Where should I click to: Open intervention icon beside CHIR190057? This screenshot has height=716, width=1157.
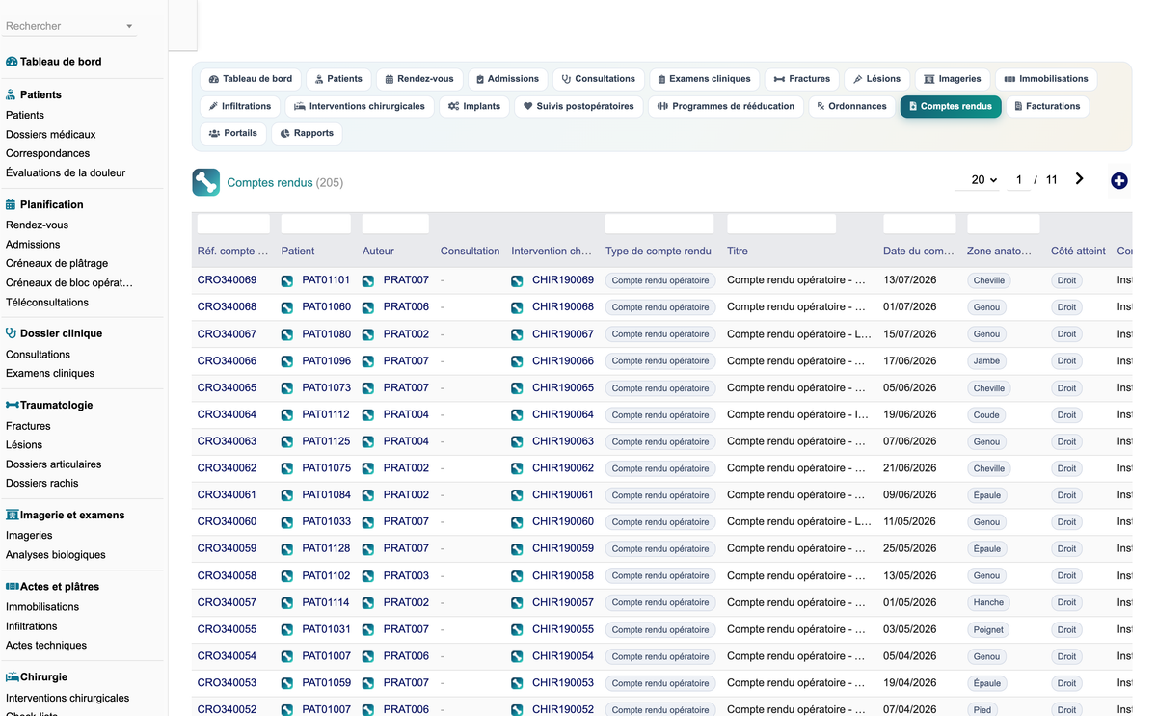[x=517, y=603]
